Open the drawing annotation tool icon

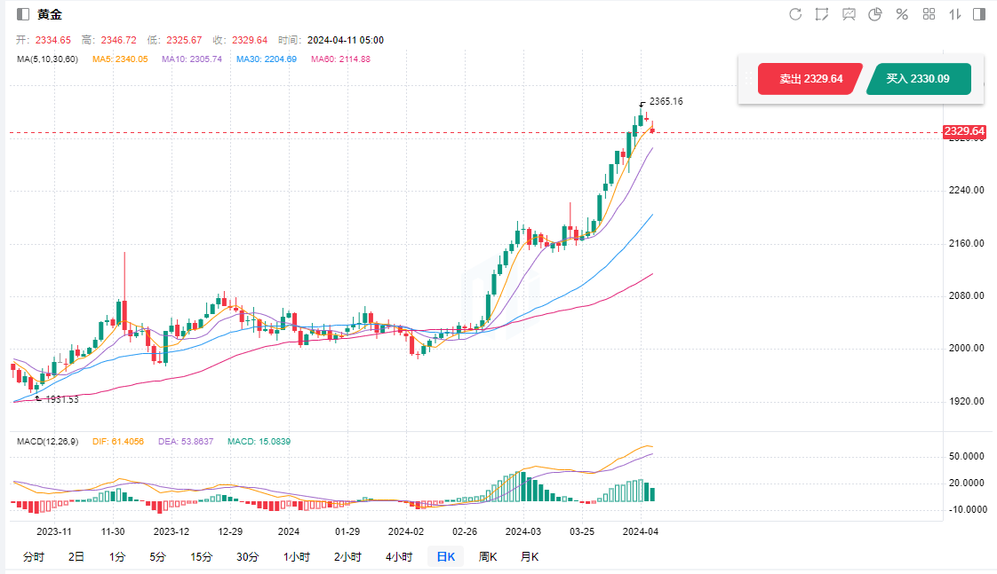click(822, 14)
